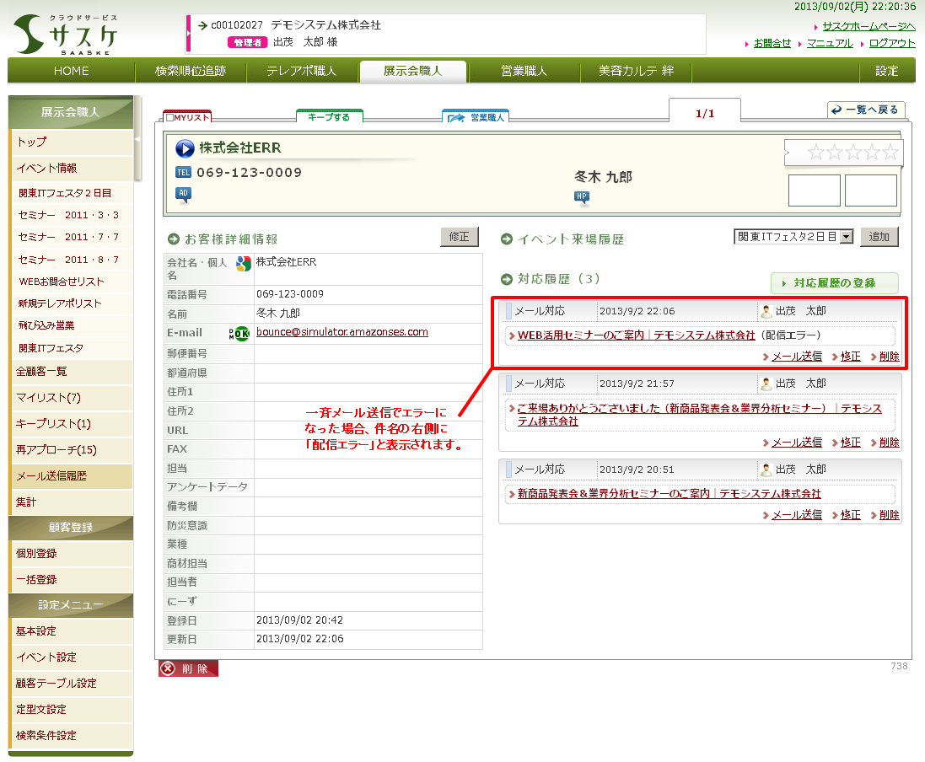This screenshot has height=762, width=925.
Task: Click the 対応履歴の登録 button
Action: pos(834,283)
